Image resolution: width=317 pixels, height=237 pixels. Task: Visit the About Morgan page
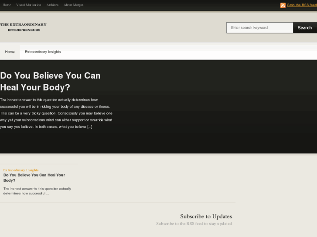click(x=73, y=5)
